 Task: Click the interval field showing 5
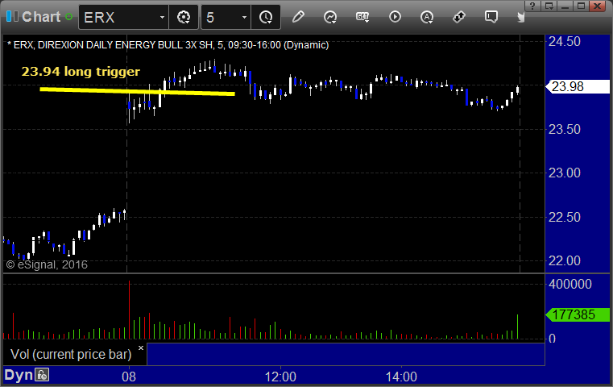coord(226,17)
